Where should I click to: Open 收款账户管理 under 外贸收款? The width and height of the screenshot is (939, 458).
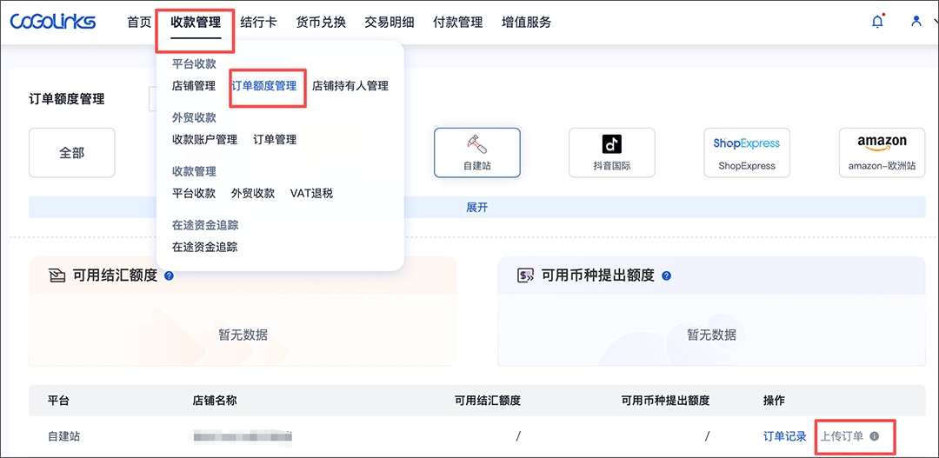click(204, 139)
